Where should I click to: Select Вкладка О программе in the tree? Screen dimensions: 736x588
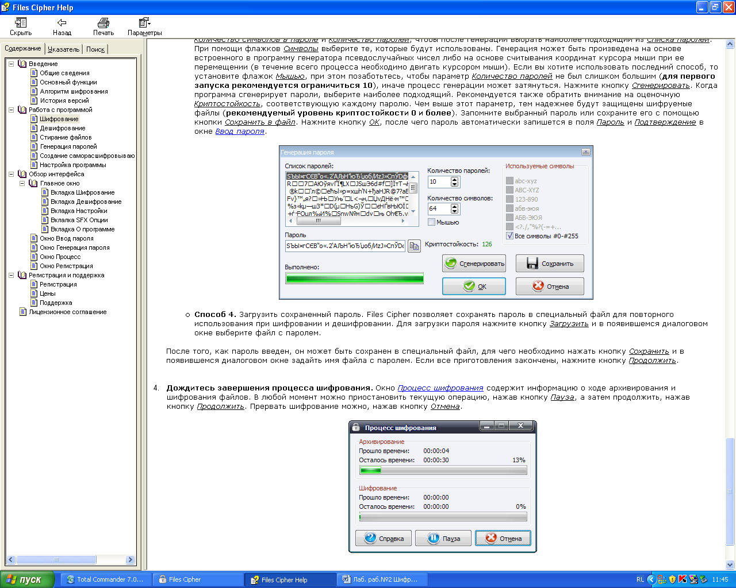click(x=83, y=229)
